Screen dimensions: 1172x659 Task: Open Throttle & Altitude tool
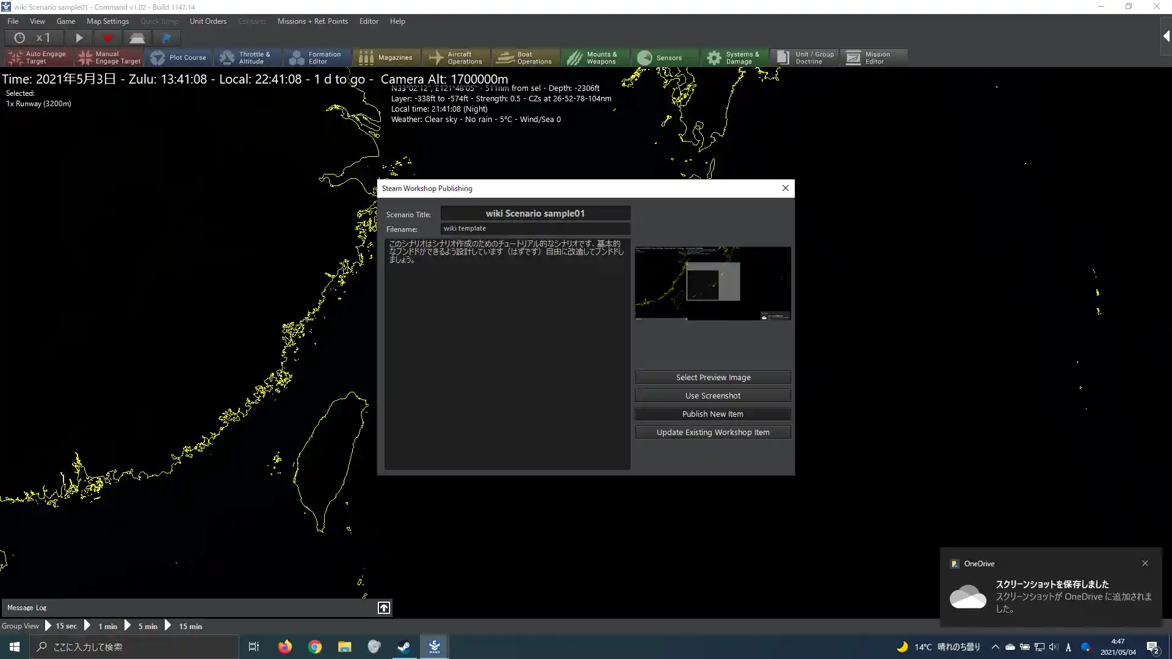point(247,57)
